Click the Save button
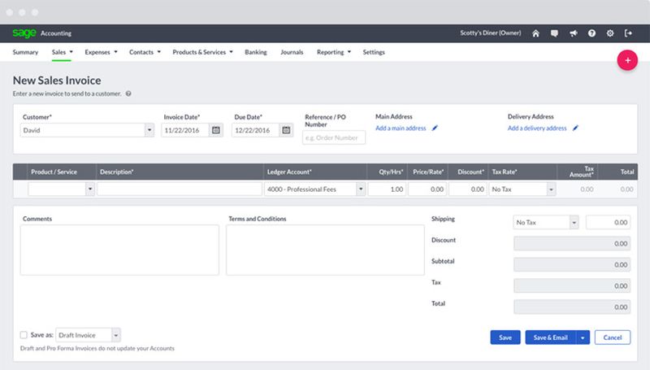Viewport: 650px width, 370px height. pos(505,337)
